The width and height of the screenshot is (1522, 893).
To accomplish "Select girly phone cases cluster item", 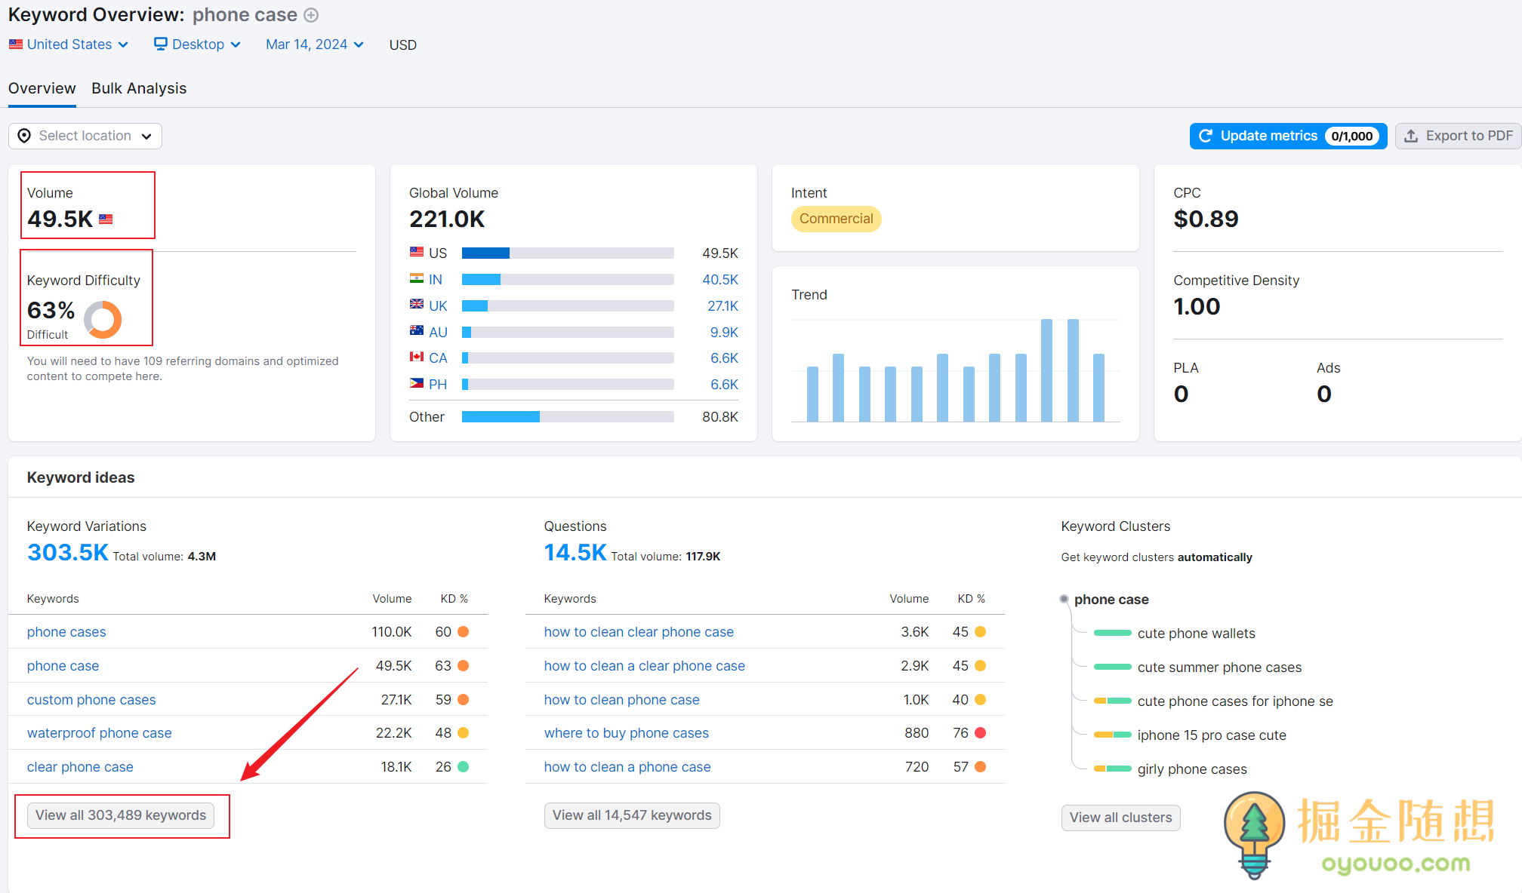I will tap(1192, 769).
